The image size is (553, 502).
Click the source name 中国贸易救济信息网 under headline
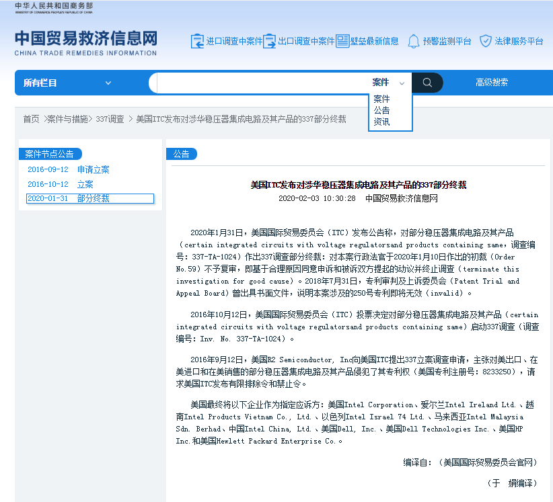[402, 198]
